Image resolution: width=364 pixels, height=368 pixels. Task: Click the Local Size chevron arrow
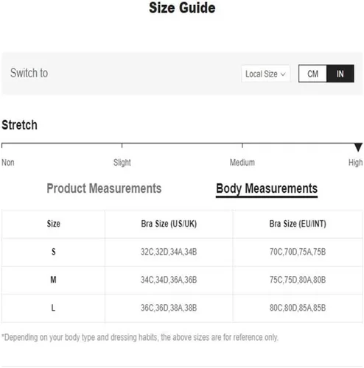pyautogui.click(x=283, y=74)
